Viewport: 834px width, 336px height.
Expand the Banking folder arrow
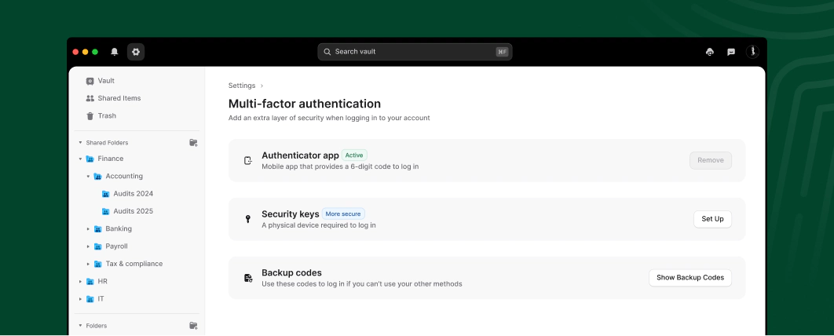(88, 229)
